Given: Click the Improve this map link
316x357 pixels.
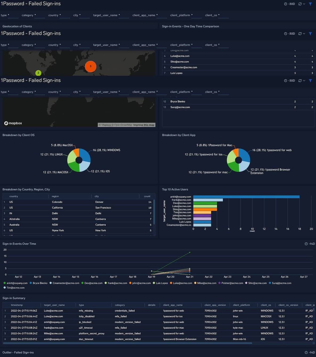Looking at the screenshot, I should click(144, 125).
